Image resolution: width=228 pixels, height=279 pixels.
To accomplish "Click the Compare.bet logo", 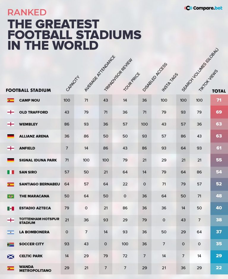I will [x=203, y=8].
